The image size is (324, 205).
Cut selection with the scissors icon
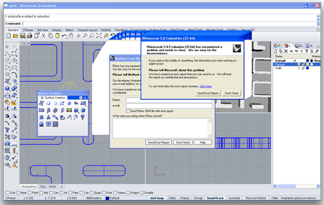43,36
